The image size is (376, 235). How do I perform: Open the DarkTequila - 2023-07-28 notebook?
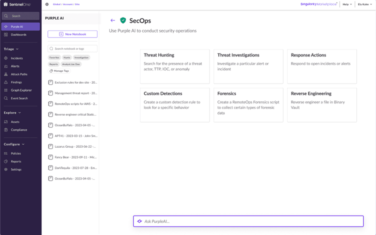(x=73, y=168)
